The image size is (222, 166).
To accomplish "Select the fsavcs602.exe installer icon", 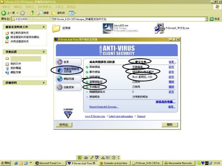I will point(108,28).
